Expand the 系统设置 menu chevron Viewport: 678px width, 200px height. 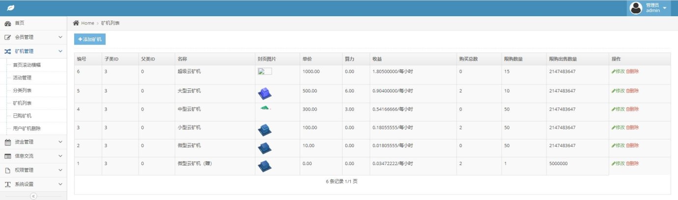(x=60, y=185)
